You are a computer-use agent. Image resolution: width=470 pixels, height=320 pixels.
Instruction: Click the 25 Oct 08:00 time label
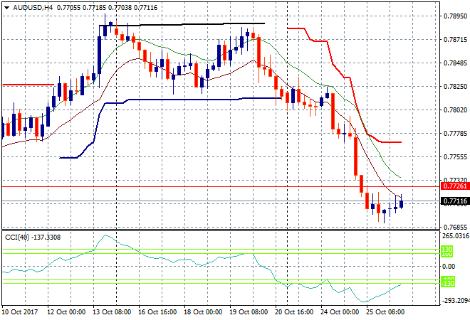click(385, 312)
